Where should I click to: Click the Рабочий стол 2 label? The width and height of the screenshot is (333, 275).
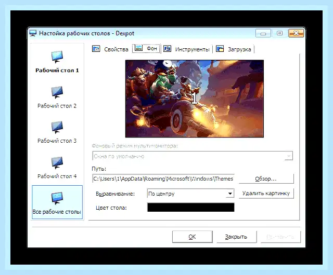point(57,106)
